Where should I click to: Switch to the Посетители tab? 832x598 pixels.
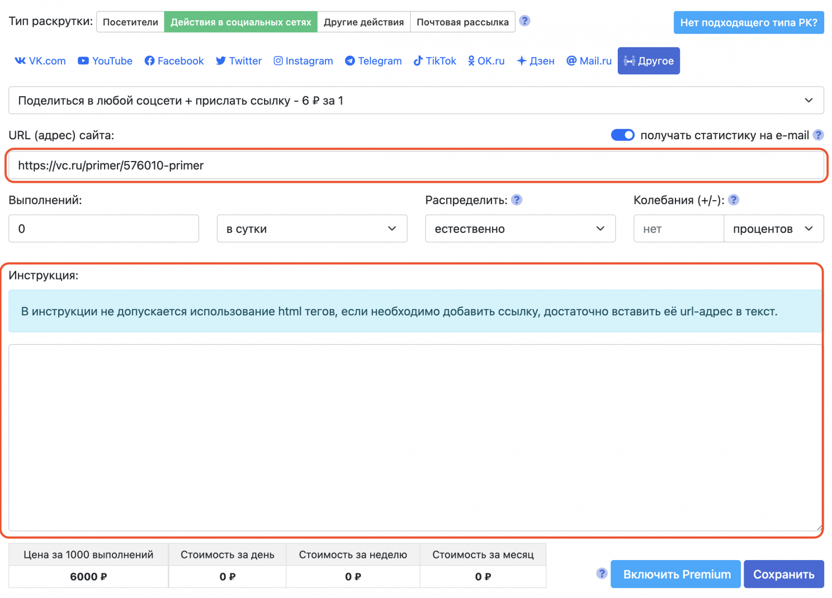pos(131,22)
